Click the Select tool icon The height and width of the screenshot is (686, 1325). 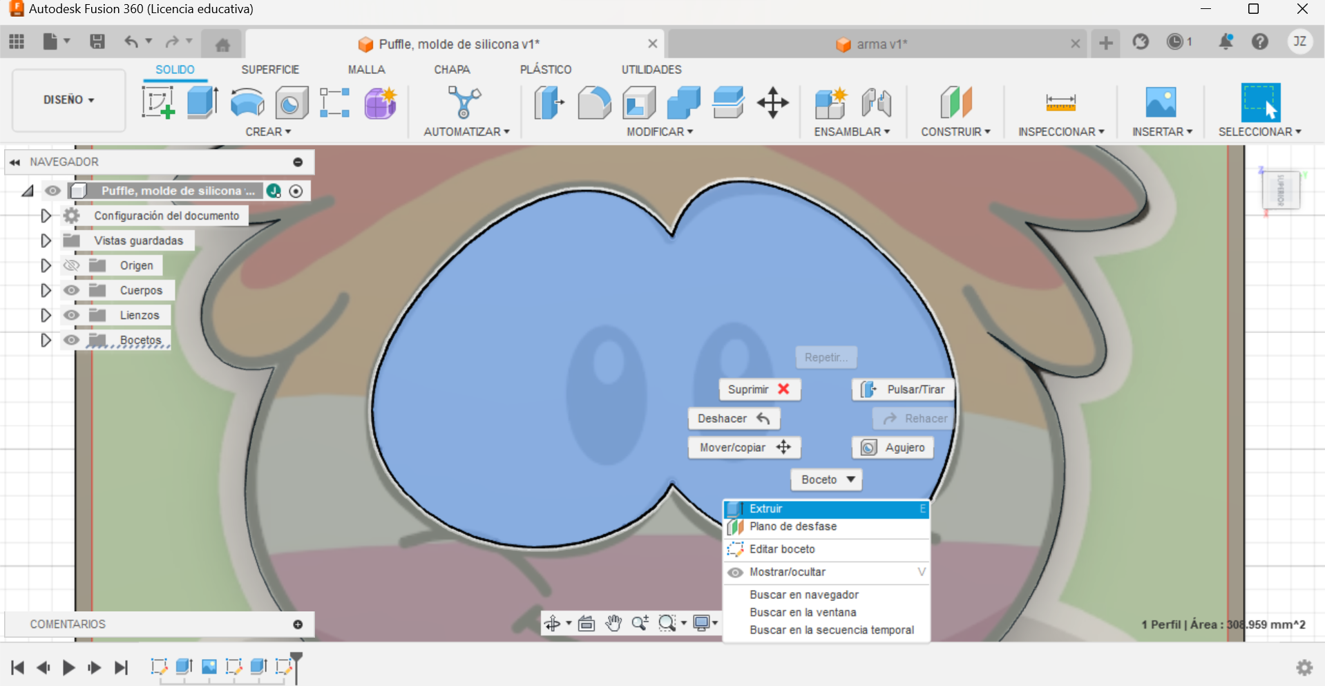tap(1260, 102)
